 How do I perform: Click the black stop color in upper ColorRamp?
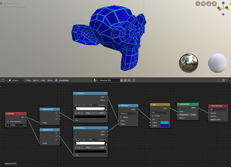pos(90,117)
